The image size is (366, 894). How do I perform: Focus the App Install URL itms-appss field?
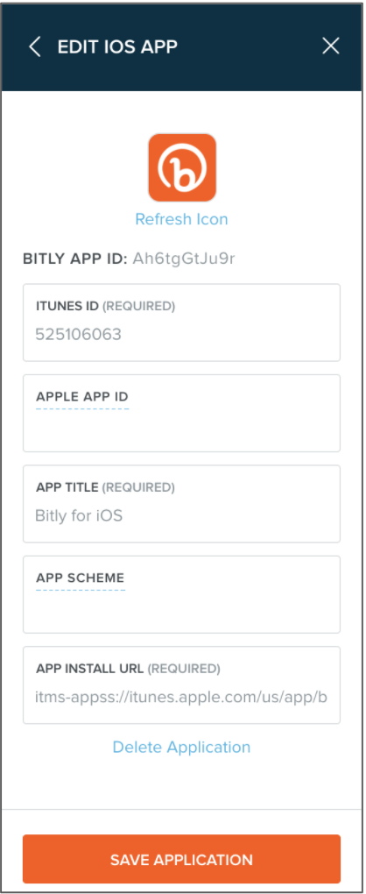point(181,685)
